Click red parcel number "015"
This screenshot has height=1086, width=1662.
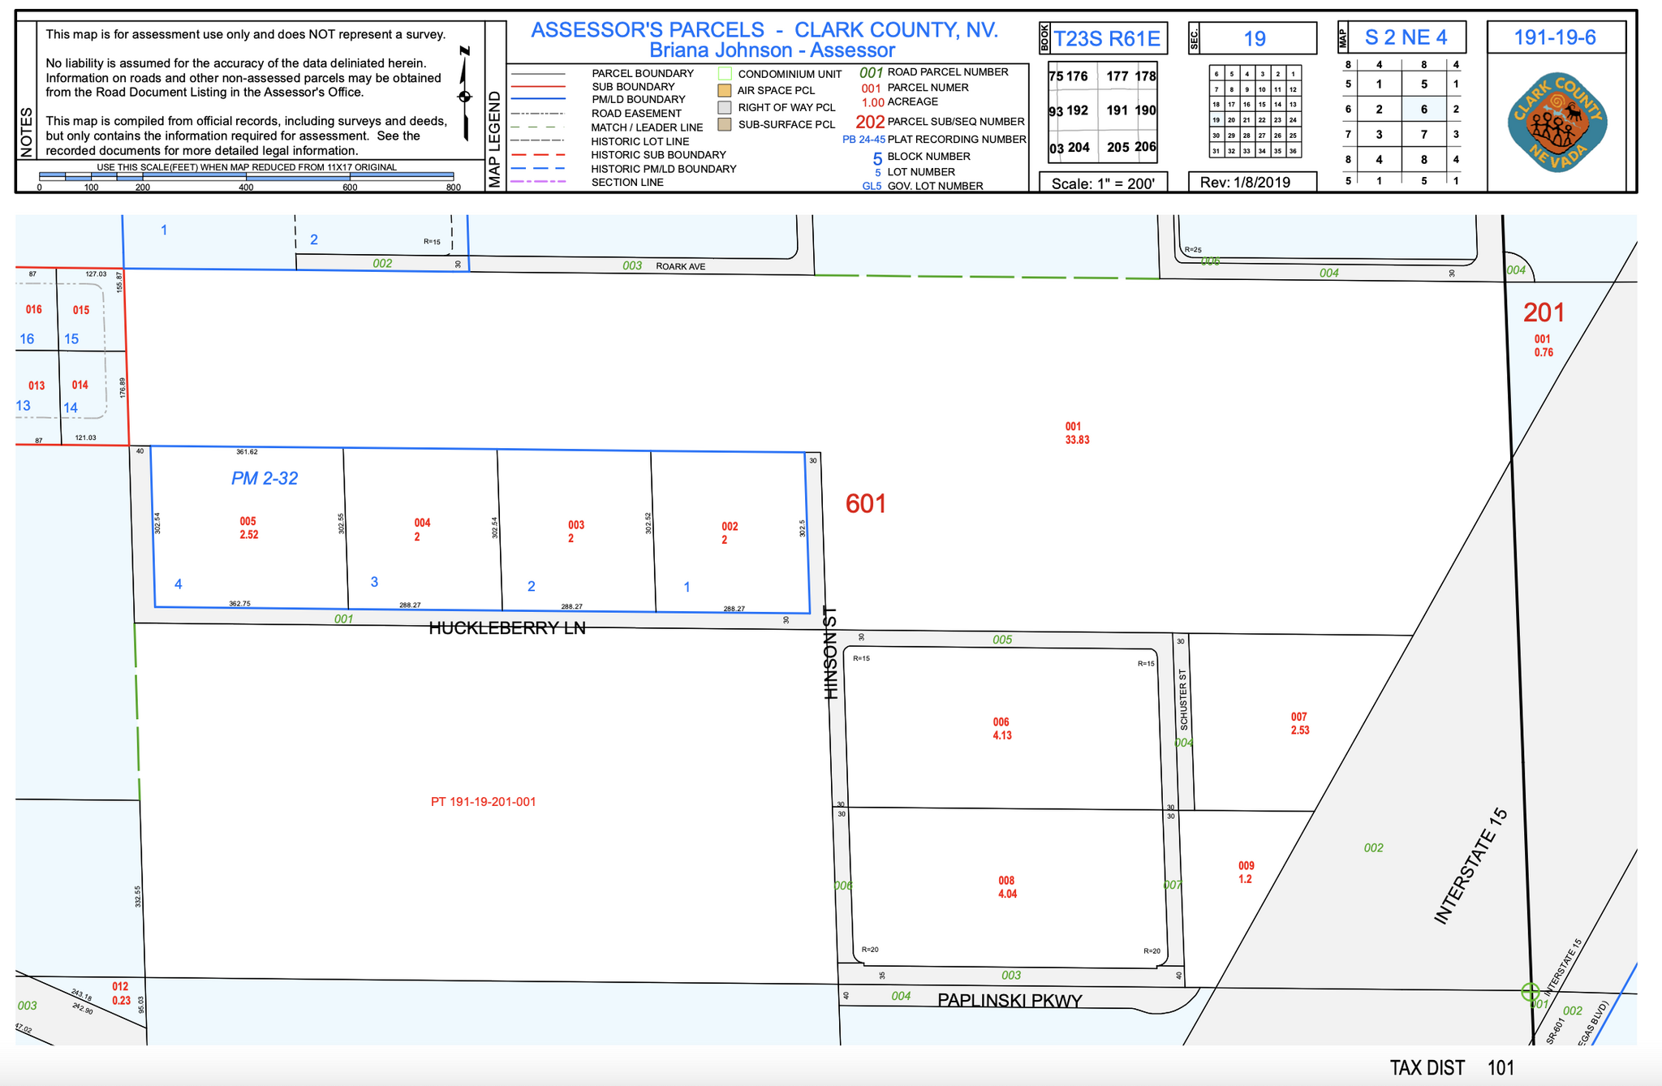[81, 310]
